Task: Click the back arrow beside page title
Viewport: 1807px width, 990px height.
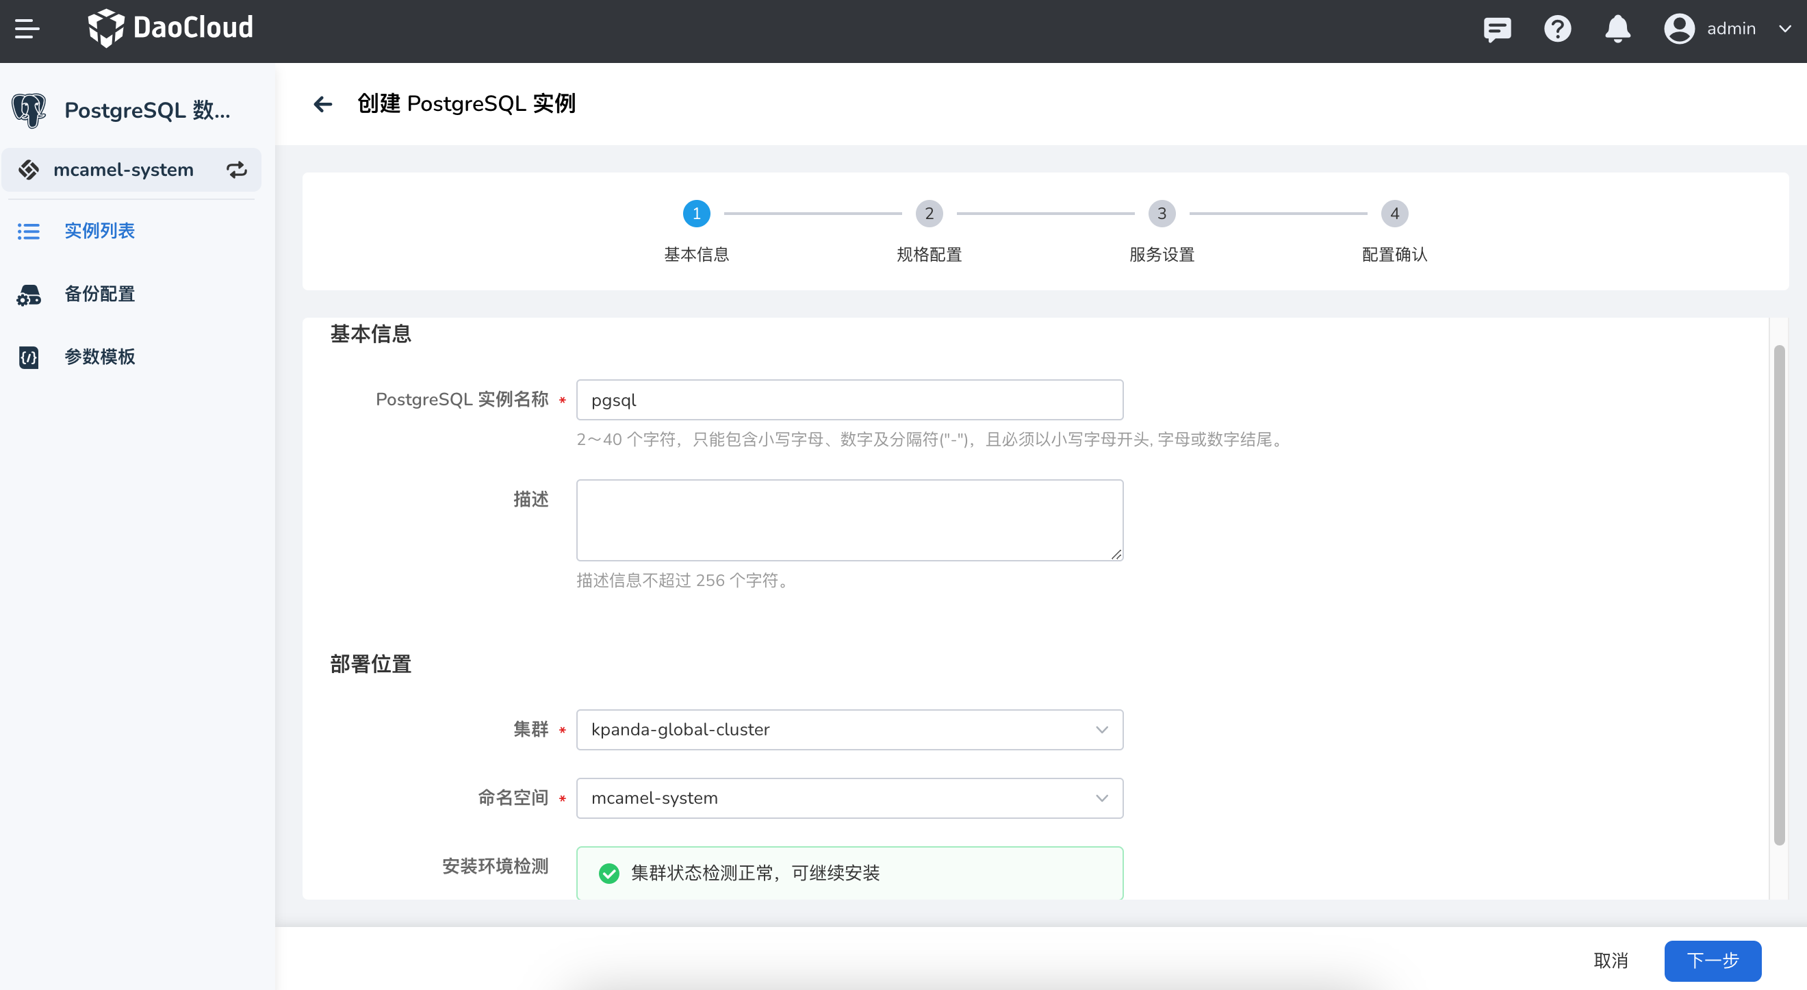Action: [322, 104]
